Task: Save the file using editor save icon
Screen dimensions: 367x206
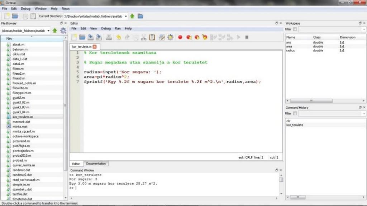Action: 91,37
